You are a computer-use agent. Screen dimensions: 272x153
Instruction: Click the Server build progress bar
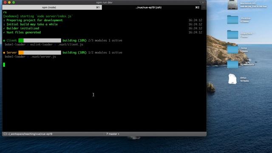[x=40, y=53]
